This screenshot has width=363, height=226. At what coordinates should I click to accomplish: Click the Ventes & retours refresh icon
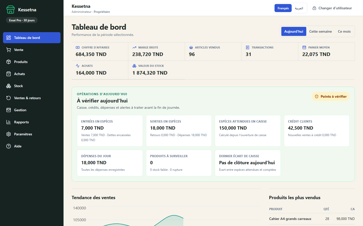pos(9,98)
